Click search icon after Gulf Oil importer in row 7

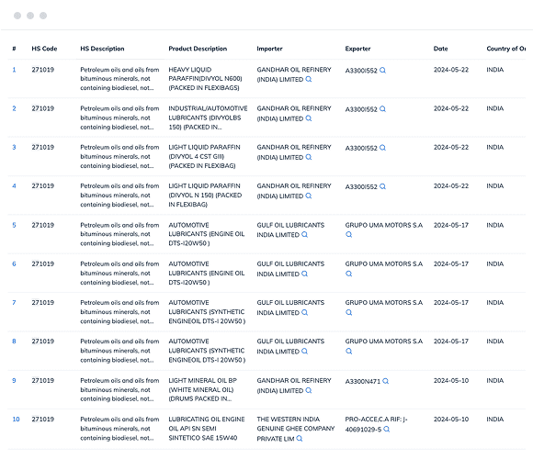304,312
